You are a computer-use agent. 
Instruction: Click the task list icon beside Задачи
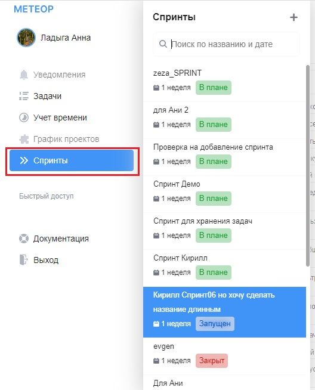24,96
